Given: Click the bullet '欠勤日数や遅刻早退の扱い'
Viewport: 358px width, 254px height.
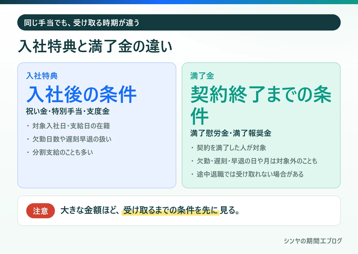Looking at the screenshot, I should [72, 139].
